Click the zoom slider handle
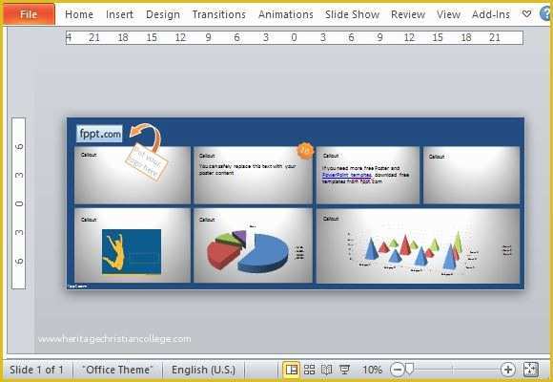The width and height of the screenshot is (553, 382). [409, 370]
